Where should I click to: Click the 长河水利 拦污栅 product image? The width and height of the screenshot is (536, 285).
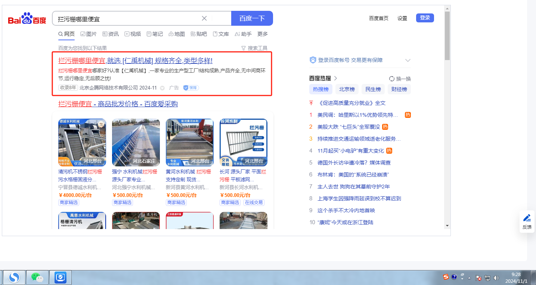(243, 142)
